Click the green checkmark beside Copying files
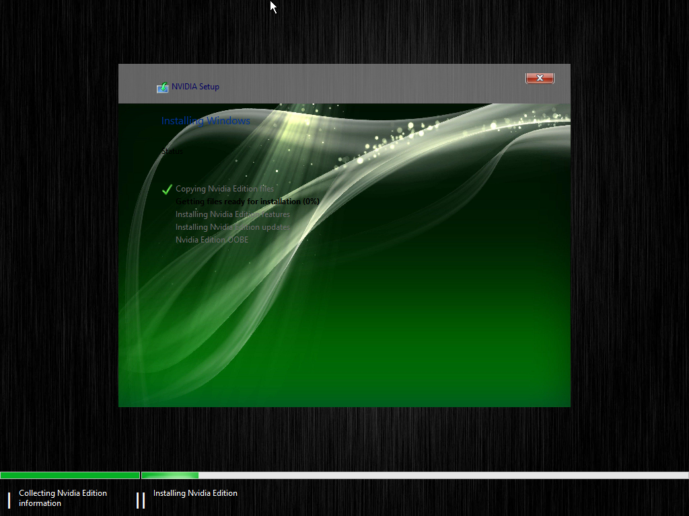The height and width of the screenshot is (516, 689). point(167,189)
